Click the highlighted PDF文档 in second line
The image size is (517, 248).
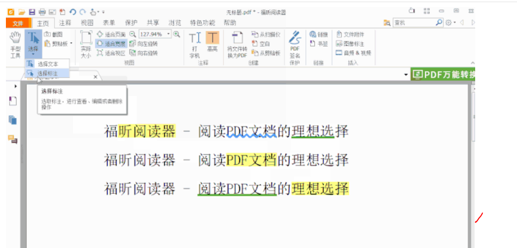tap(251, 160)
